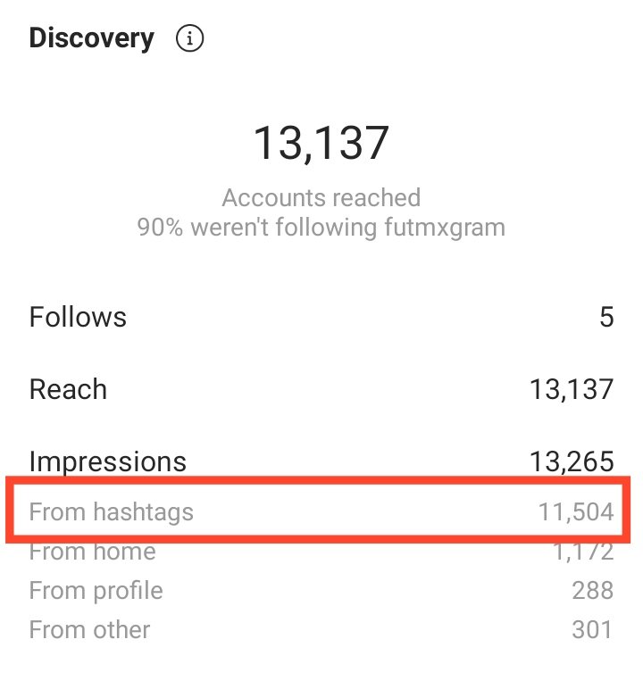Select the From other label
The image size is (643, 681).
click(89, 630)
